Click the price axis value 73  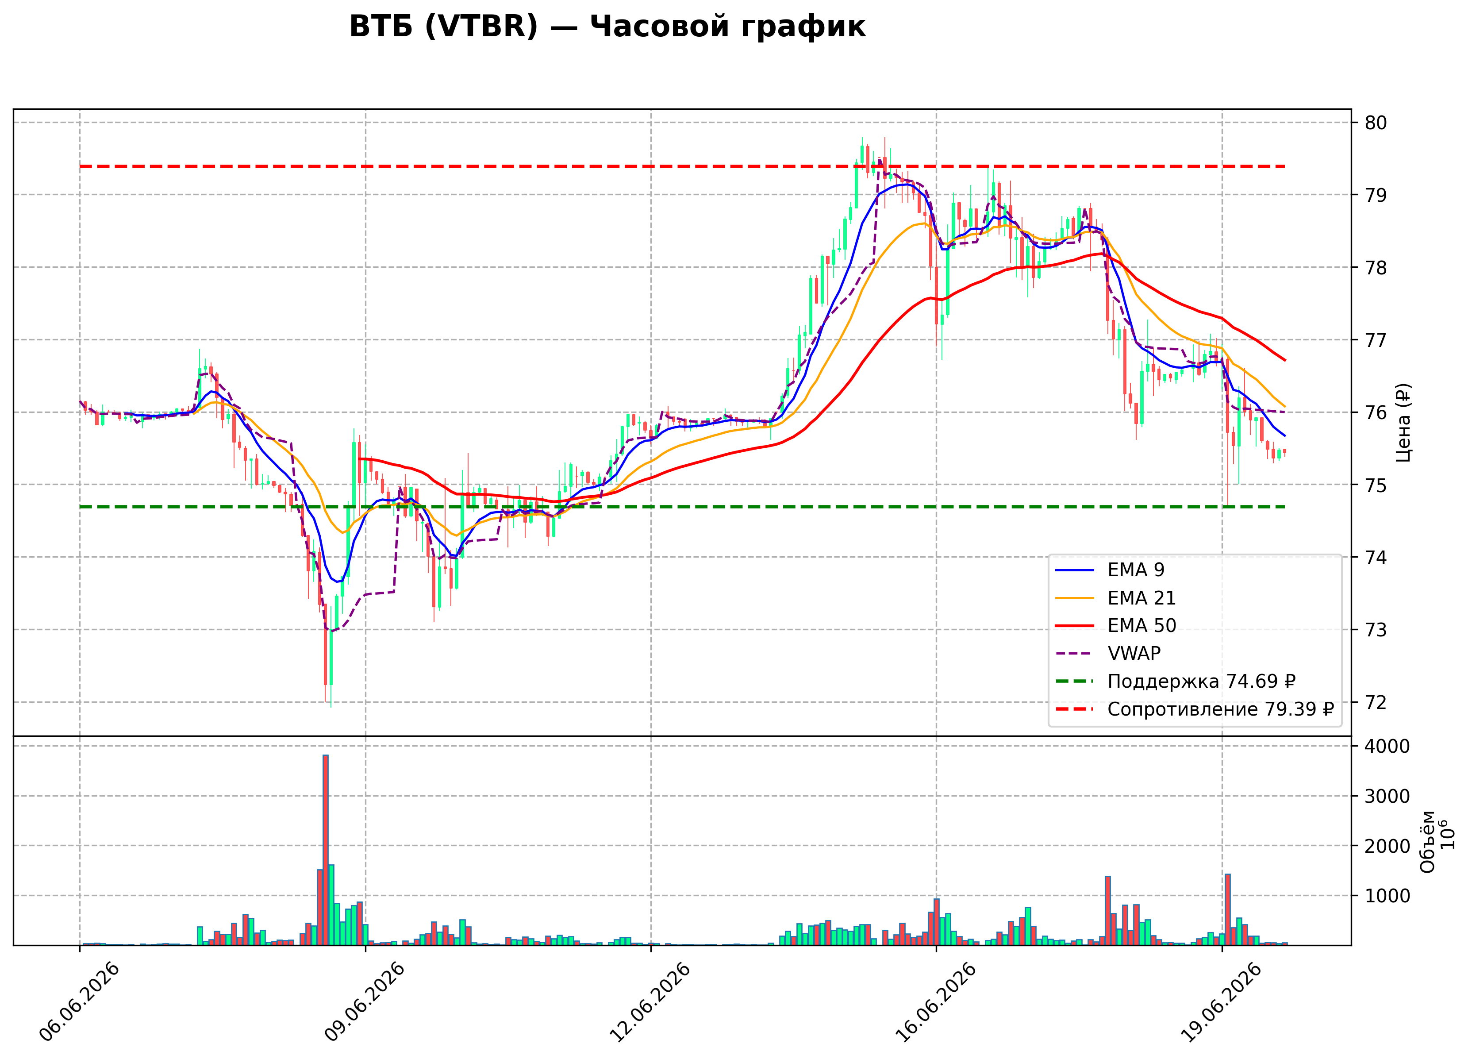coord(1375,630)
